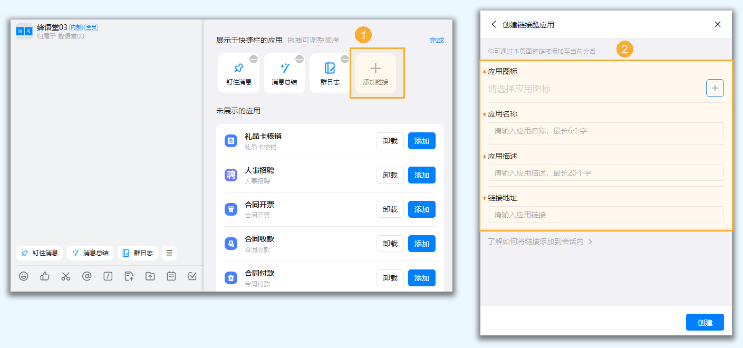Open 群日志 shortcut above the input box
This screenshot has width=743, height=348.
pyautogui.click(x=138, y=253)
